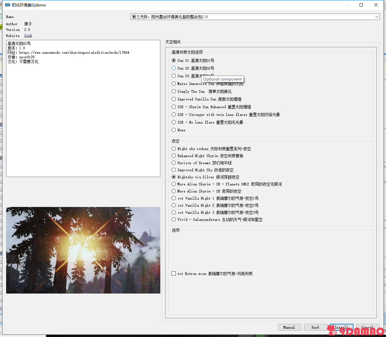Click the Back button
Viewport: 386px width, 337px height.
tap(315, 327)
